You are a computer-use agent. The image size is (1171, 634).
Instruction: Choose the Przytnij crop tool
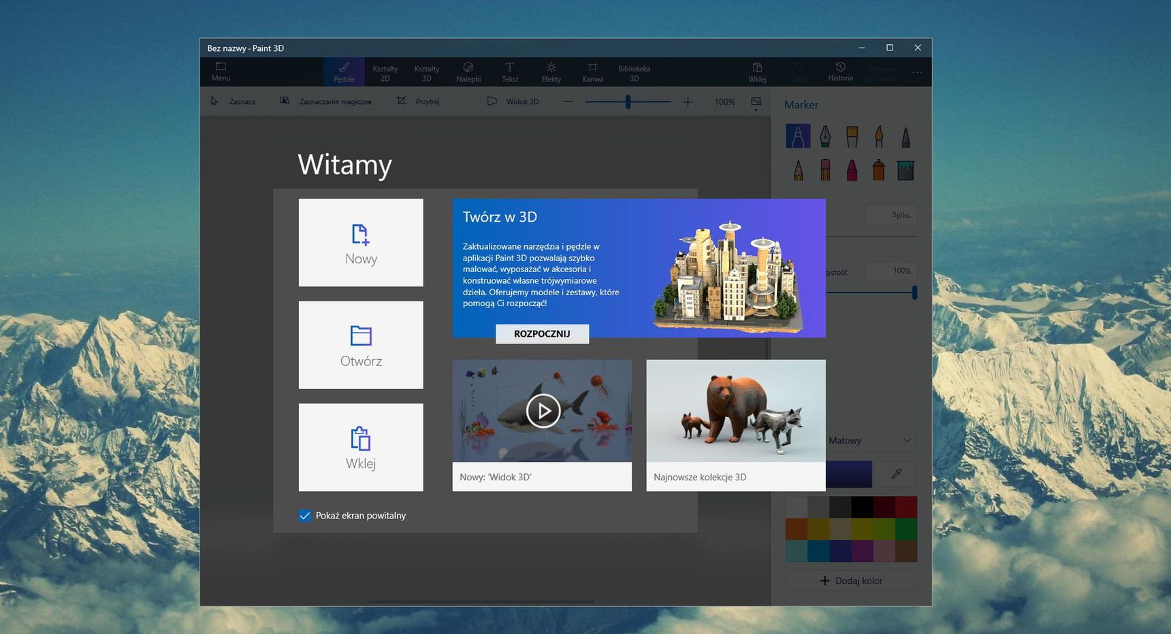[418, 101]
